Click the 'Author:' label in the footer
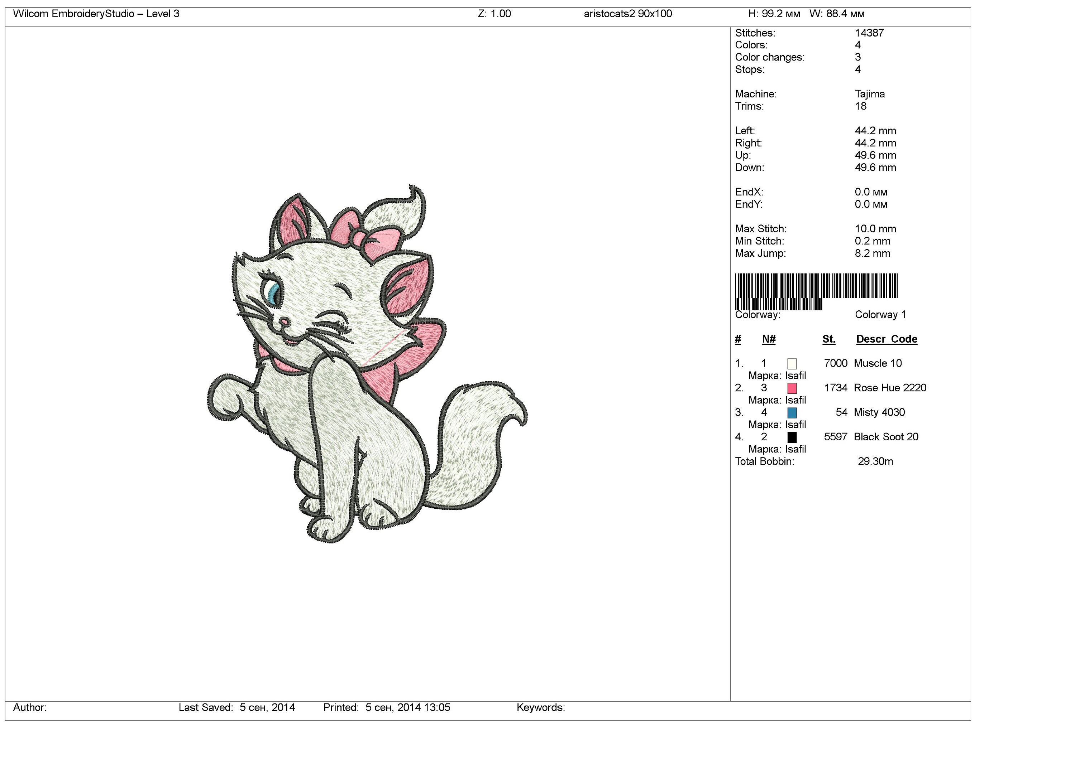Viewport: 1075px width, 760px height. coord(30,708)
